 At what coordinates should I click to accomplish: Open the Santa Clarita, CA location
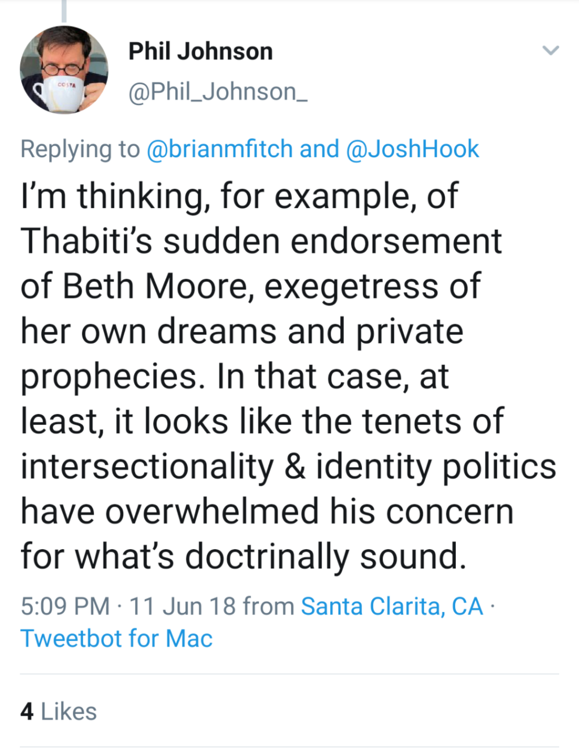click(392, 607)
